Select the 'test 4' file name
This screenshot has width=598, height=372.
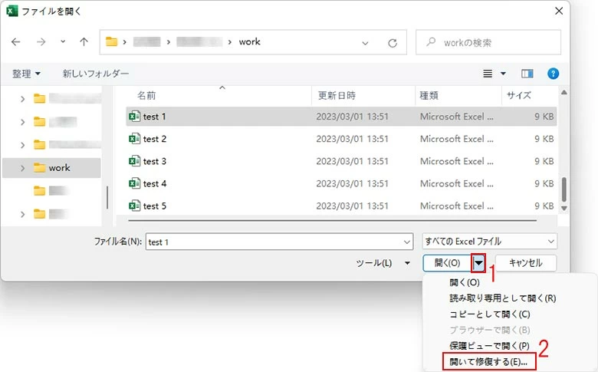[x=154, y=183]
